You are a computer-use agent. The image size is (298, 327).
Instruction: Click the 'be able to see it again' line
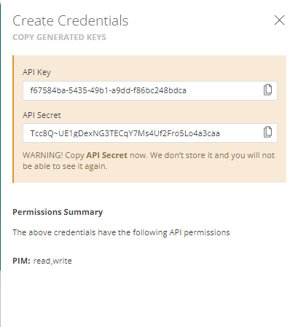[x=65, y=166]
